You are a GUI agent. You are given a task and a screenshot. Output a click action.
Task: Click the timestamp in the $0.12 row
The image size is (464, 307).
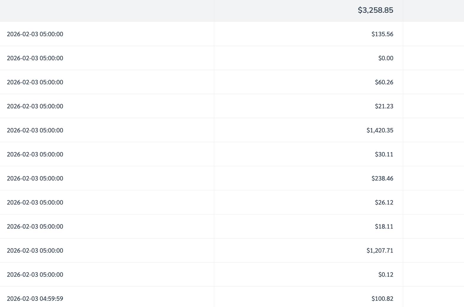tap(35, 275)
